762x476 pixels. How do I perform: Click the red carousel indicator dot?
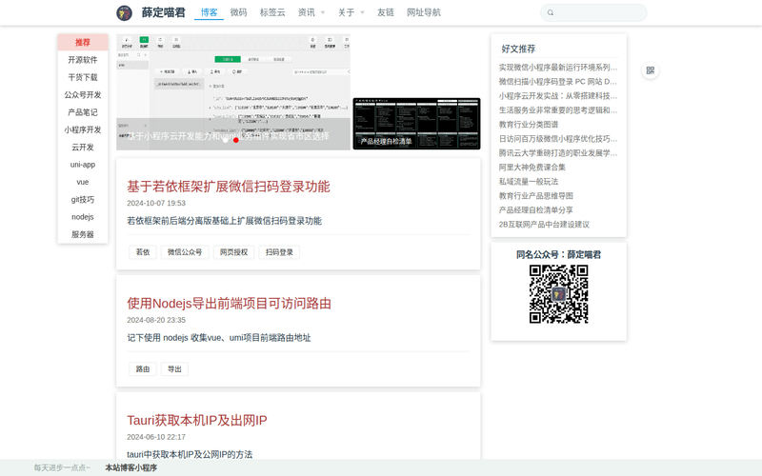(x=235, y=140)
